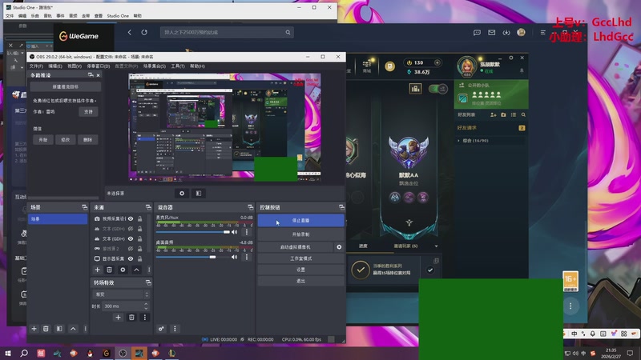Open OBS View menu

point(75,66)
